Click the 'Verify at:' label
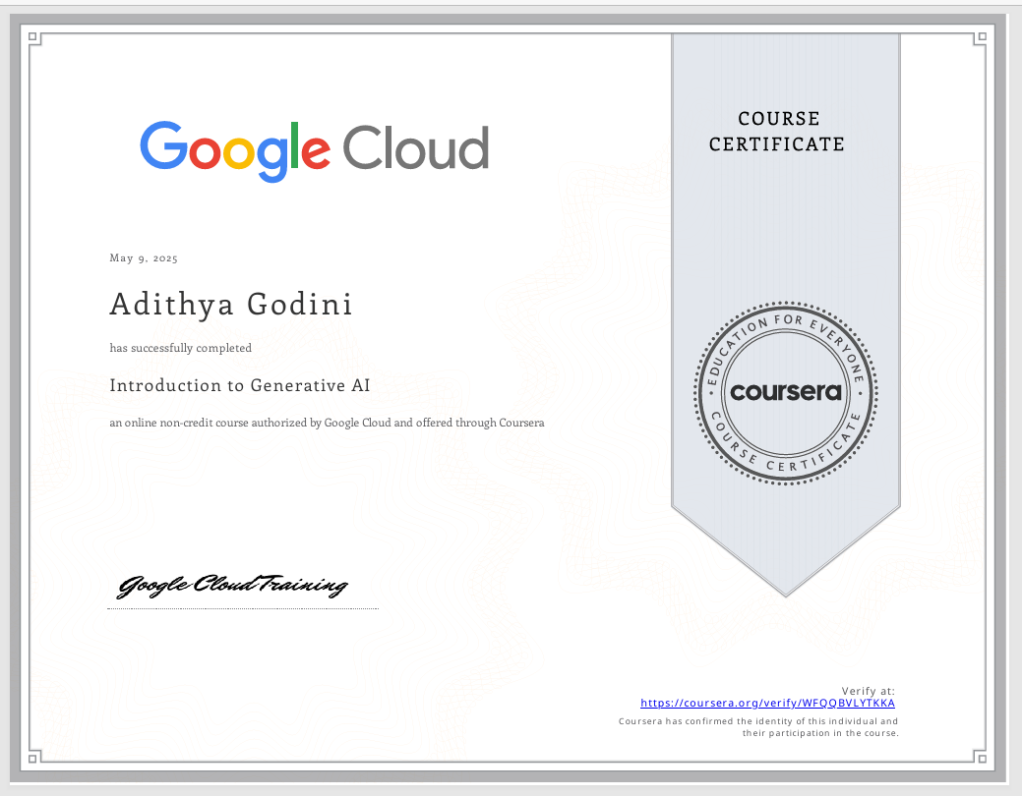The image size is (1022, 796). (869, 691)
